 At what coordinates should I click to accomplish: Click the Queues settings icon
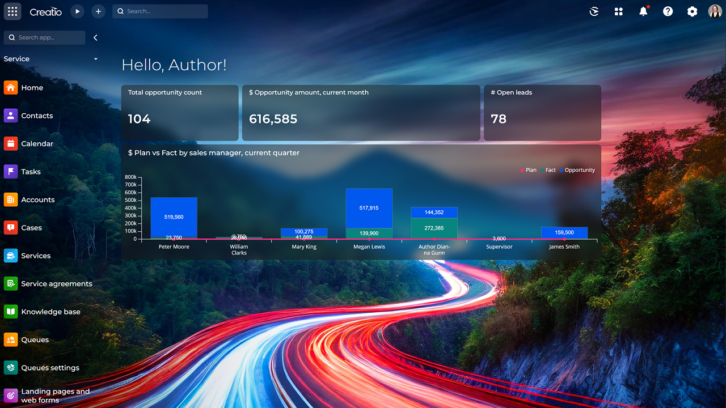11,368
